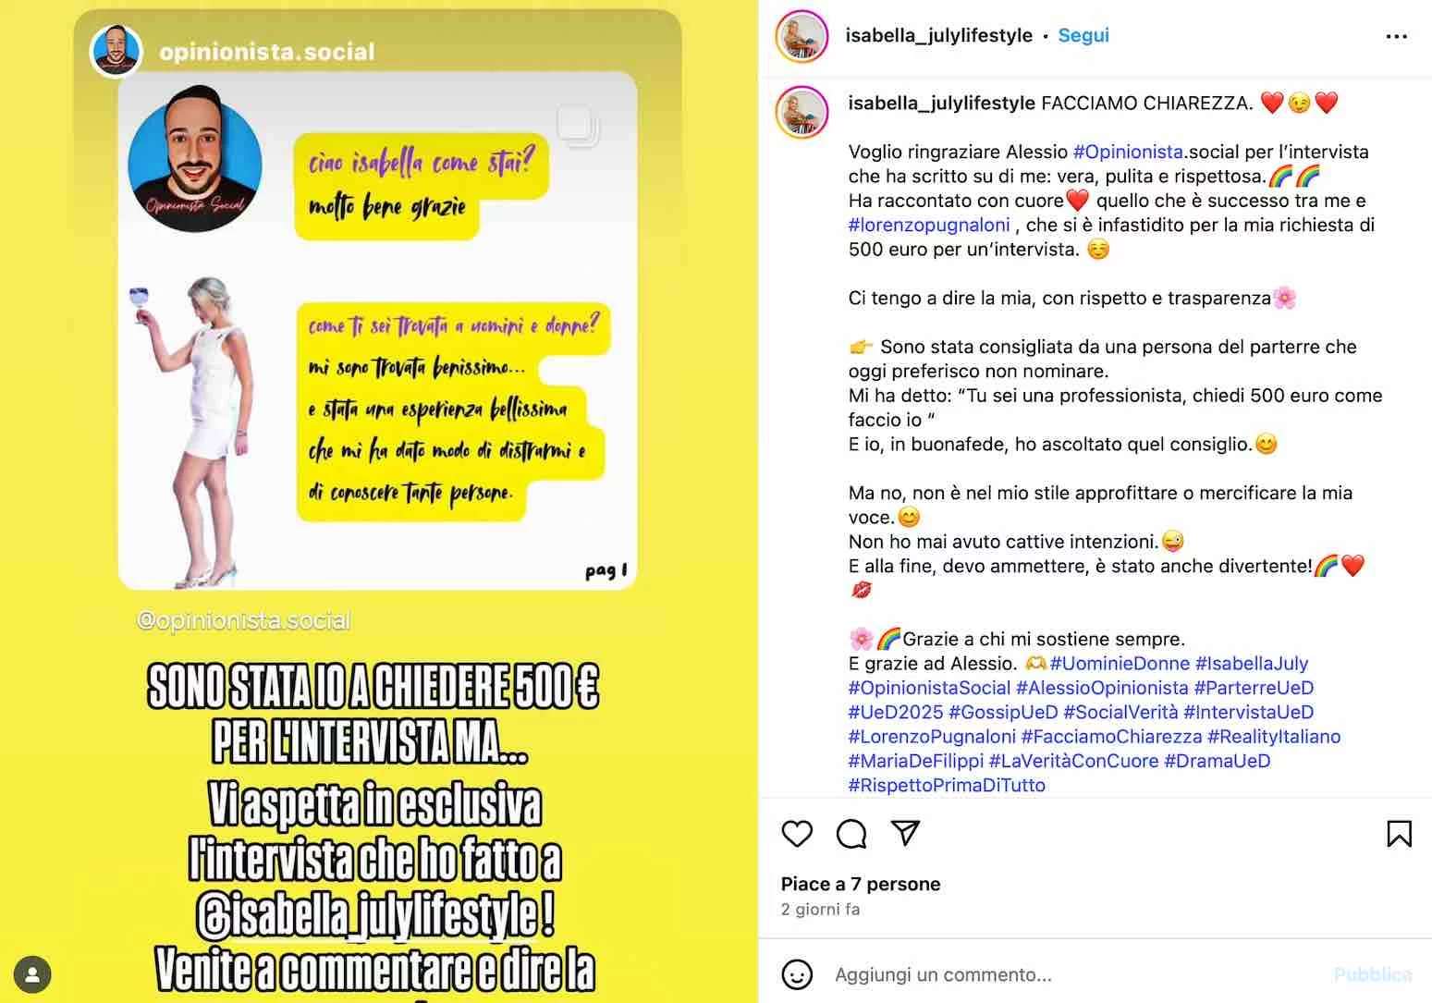Like the post with the heart icon
Screen dimensions: 1432x1003
click(797, 834)
